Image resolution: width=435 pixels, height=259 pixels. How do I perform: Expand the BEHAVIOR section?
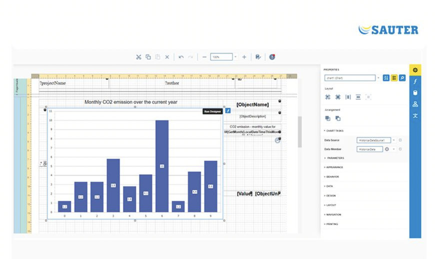tap(331, 176)
